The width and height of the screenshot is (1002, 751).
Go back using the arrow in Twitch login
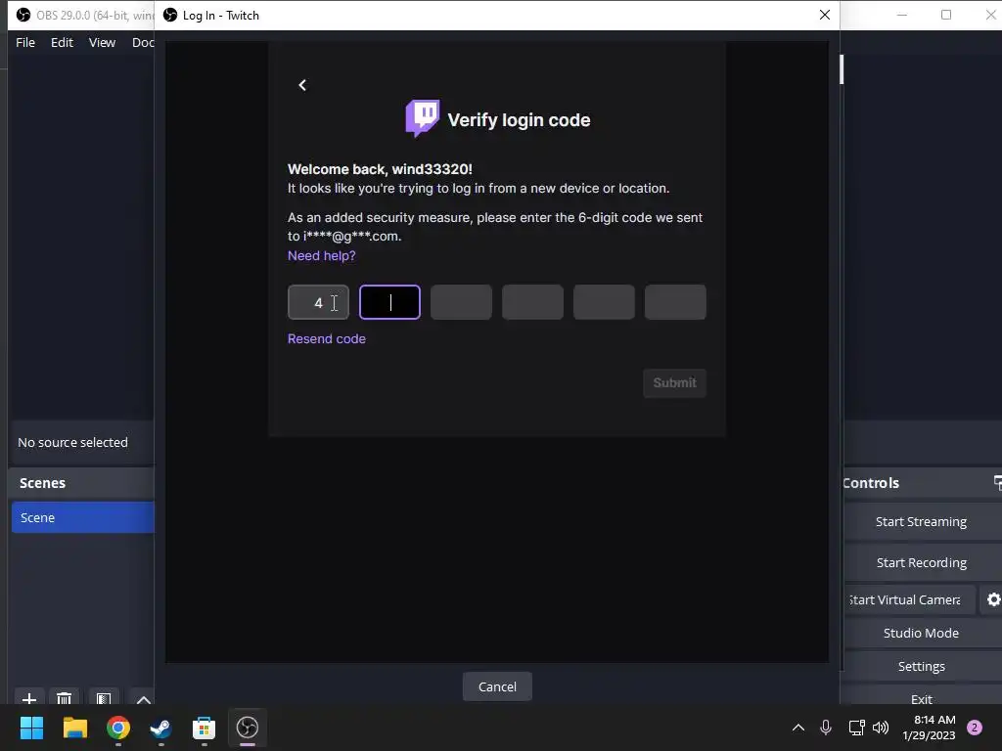pyautogui.click(x=302, y=85)
